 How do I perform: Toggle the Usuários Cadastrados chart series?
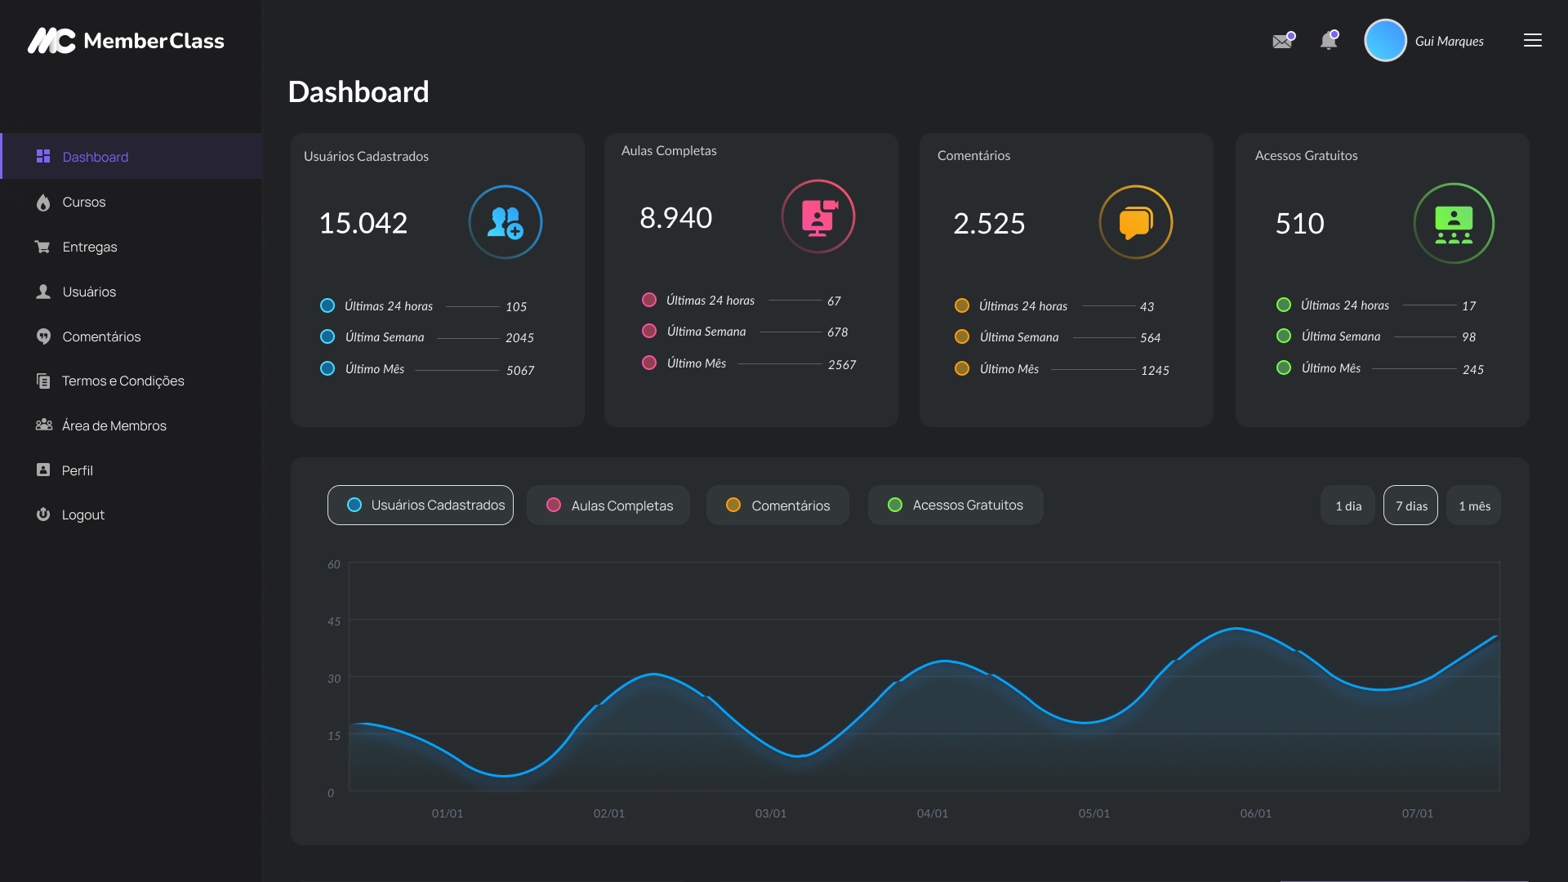(421, 506)
